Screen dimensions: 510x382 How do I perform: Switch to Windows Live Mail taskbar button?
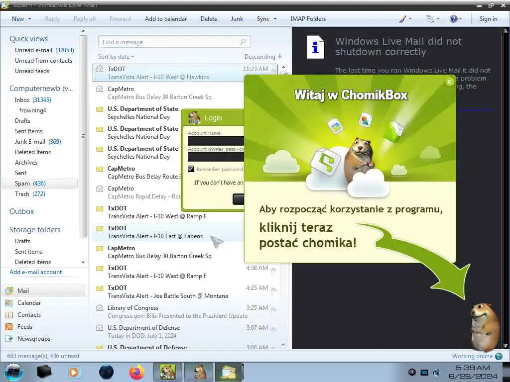click(228, 372)
